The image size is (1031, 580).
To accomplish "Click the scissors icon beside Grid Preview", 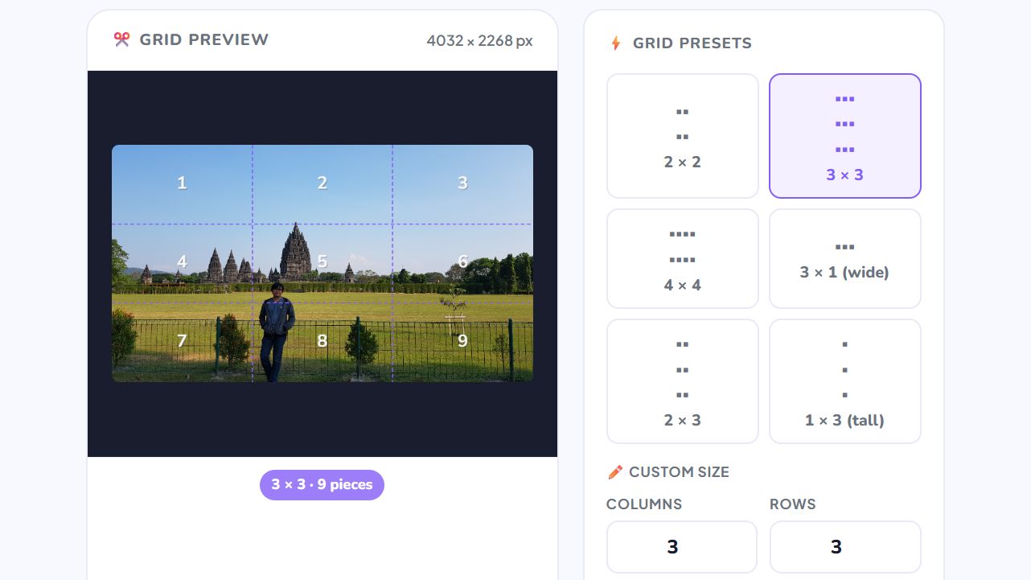I will pyautogui.click(x=121, y=39).
